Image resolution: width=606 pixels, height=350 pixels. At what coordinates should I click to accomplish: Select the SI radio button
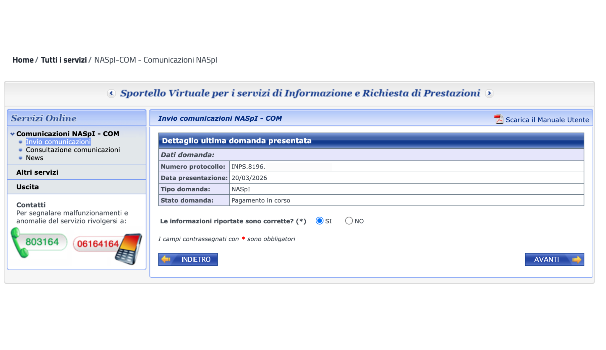tap(319, 221)
